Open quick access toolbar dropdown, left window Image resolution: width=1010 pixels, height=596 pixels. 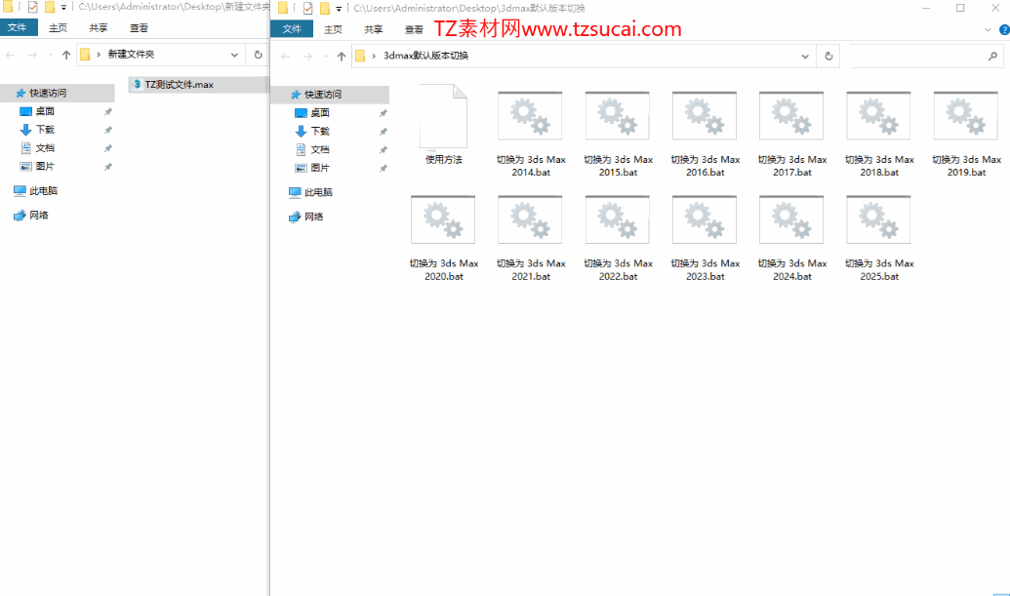click(x=63, y=8)
